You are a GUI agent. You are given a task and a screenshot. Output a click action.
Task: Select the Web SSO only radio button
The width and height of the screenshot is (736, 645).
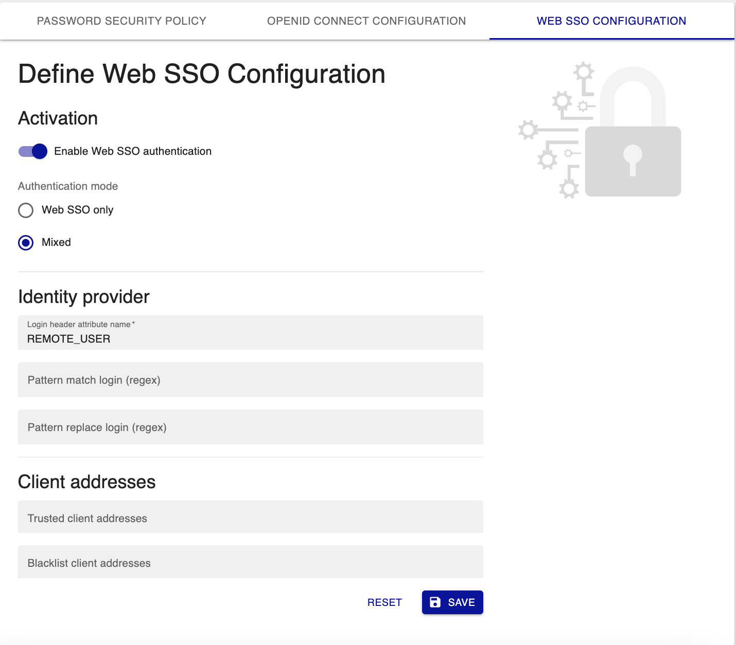click(x=26, y=210)
